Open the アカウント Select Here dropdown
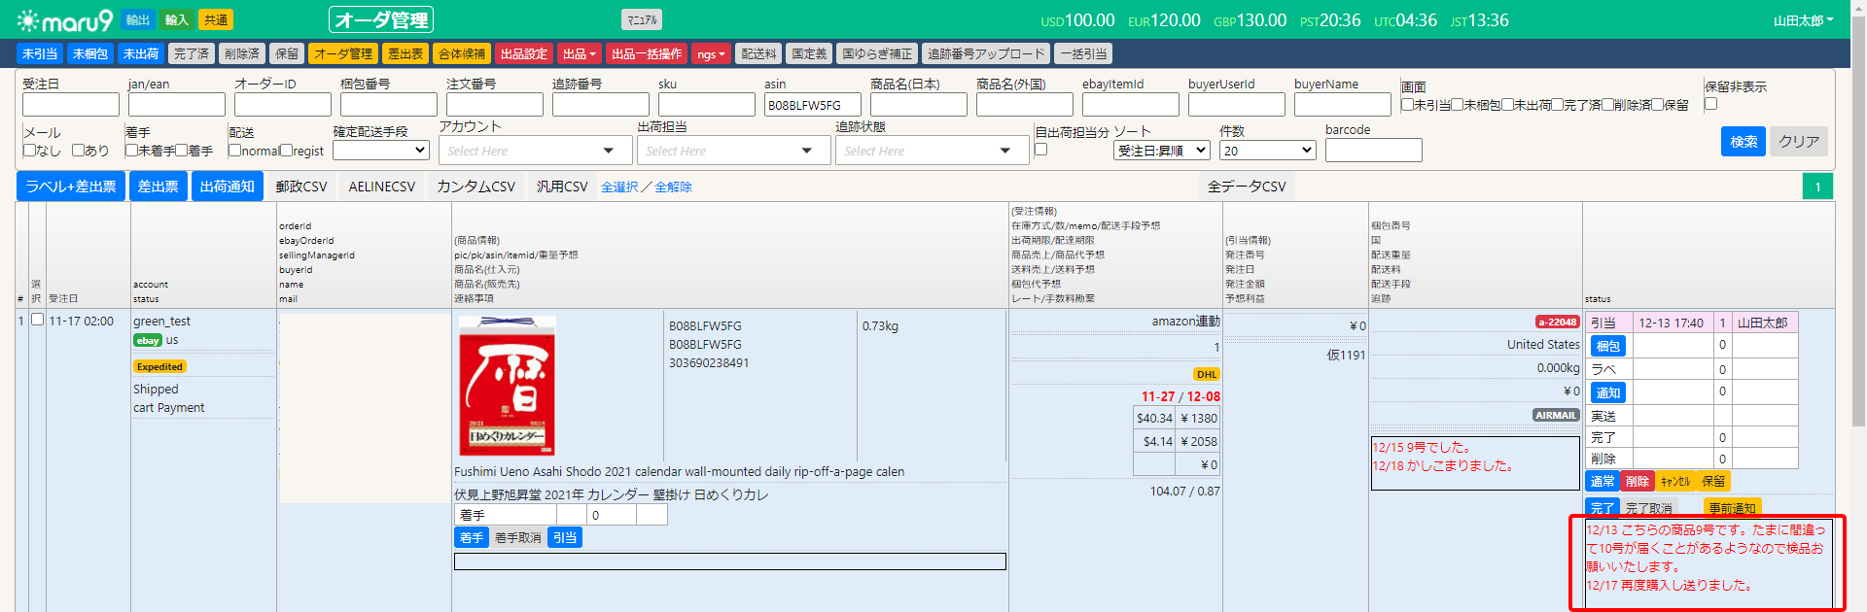Image resolution: width=1867 pixels, height=612 pixels. (x=530, y=151)
